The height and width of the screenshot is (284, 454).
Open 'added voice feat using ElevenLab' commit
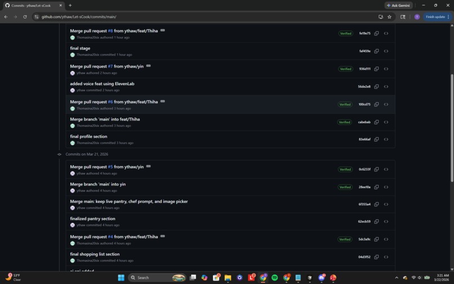click(x=102, y=83)
